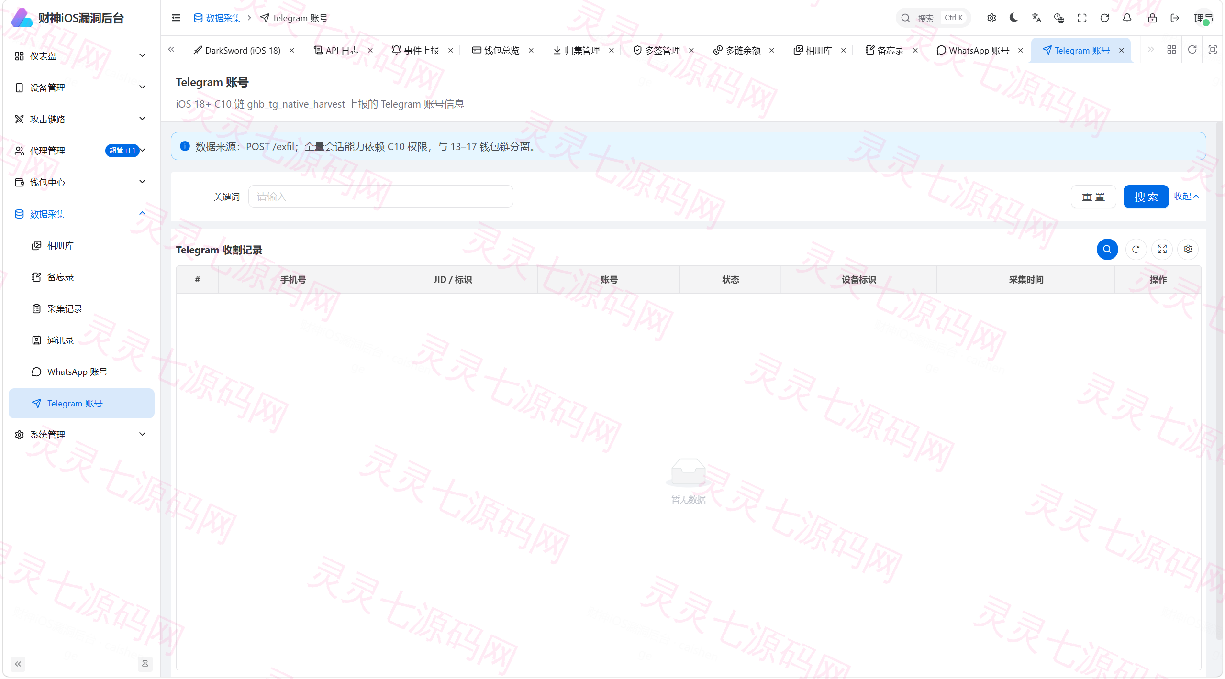Open 相册库 in the sidebar
The image size is (1225, 679).
coord(81,245)
